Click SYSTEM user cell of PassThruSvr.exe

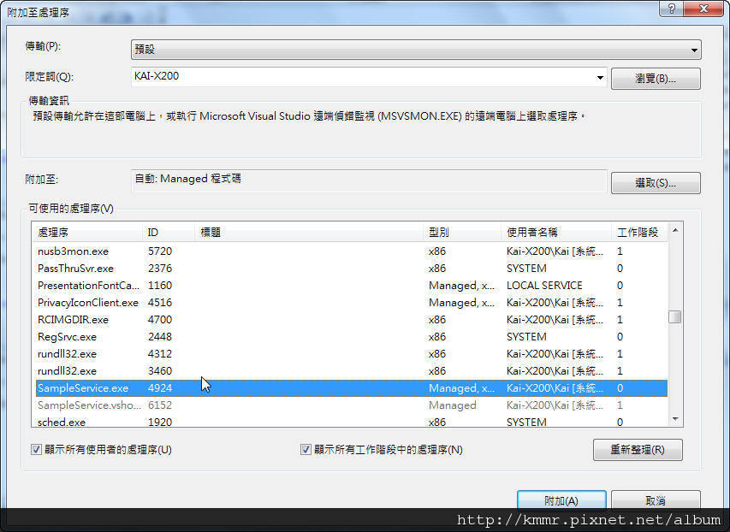pos(526,269)
